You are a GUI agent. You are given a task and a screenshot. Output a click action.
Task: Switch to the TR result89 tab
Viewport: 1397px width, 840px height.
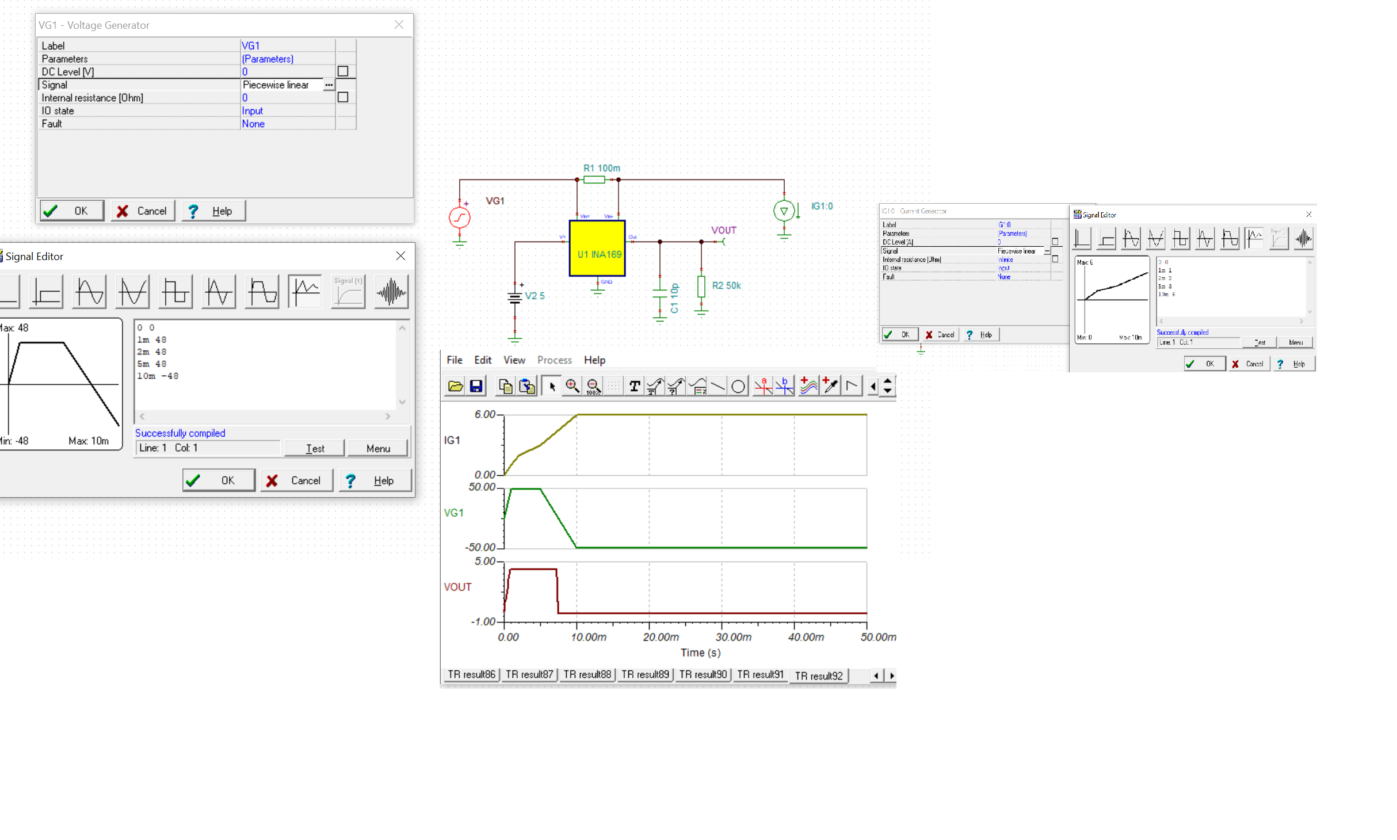point(645,675)
